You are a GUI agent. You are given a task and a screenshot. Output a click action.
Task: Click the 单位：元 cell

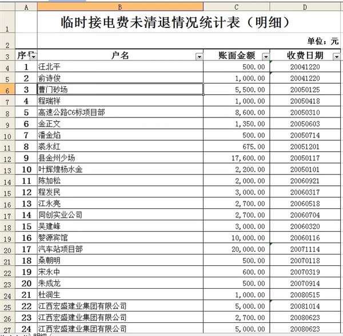[323, 41]
